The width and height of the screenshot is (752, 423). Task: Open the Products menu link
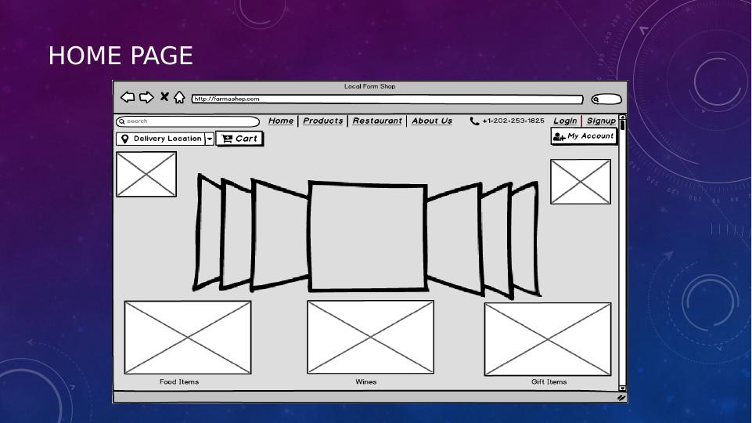coord(323,121)
